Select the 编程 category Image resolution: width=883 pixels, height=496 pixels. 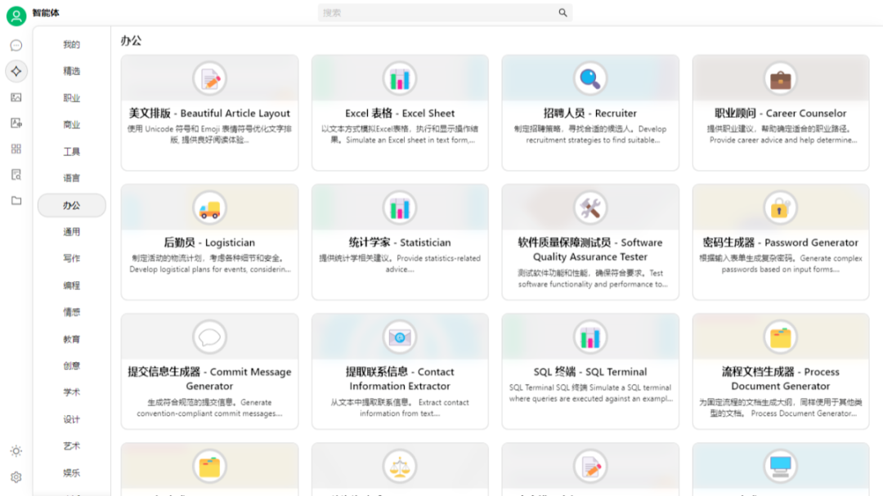tap(71, 285)
